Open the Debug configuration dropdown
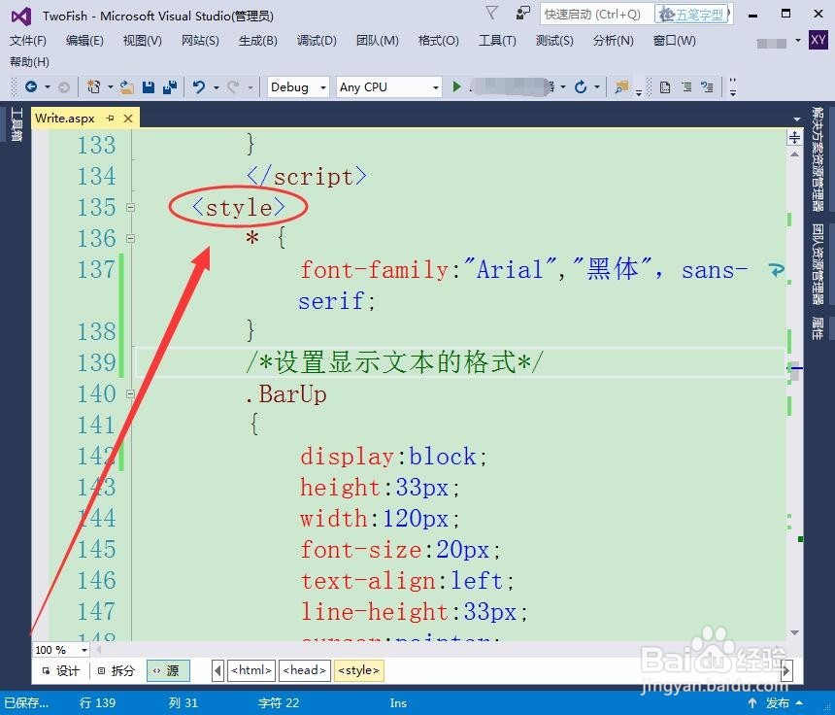Viewport: 835px width, 715px height. tap(298, 86)
